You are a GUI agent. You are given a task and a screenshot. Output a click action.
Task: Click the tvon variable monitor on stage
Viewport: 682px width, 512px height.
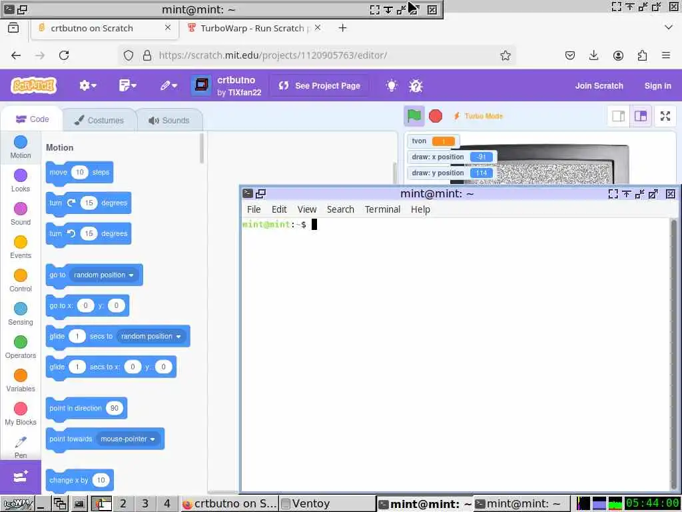point(433,141)
